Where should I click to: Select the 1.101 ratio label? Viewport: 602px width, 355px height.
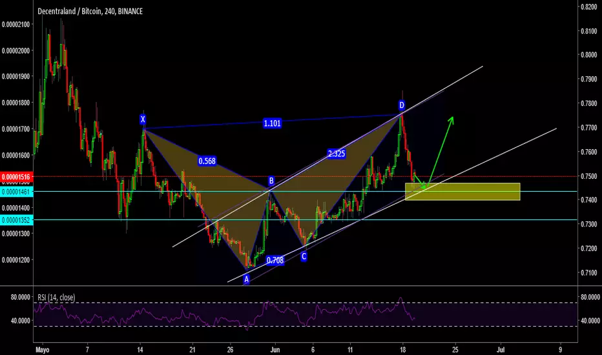point(272,123)
